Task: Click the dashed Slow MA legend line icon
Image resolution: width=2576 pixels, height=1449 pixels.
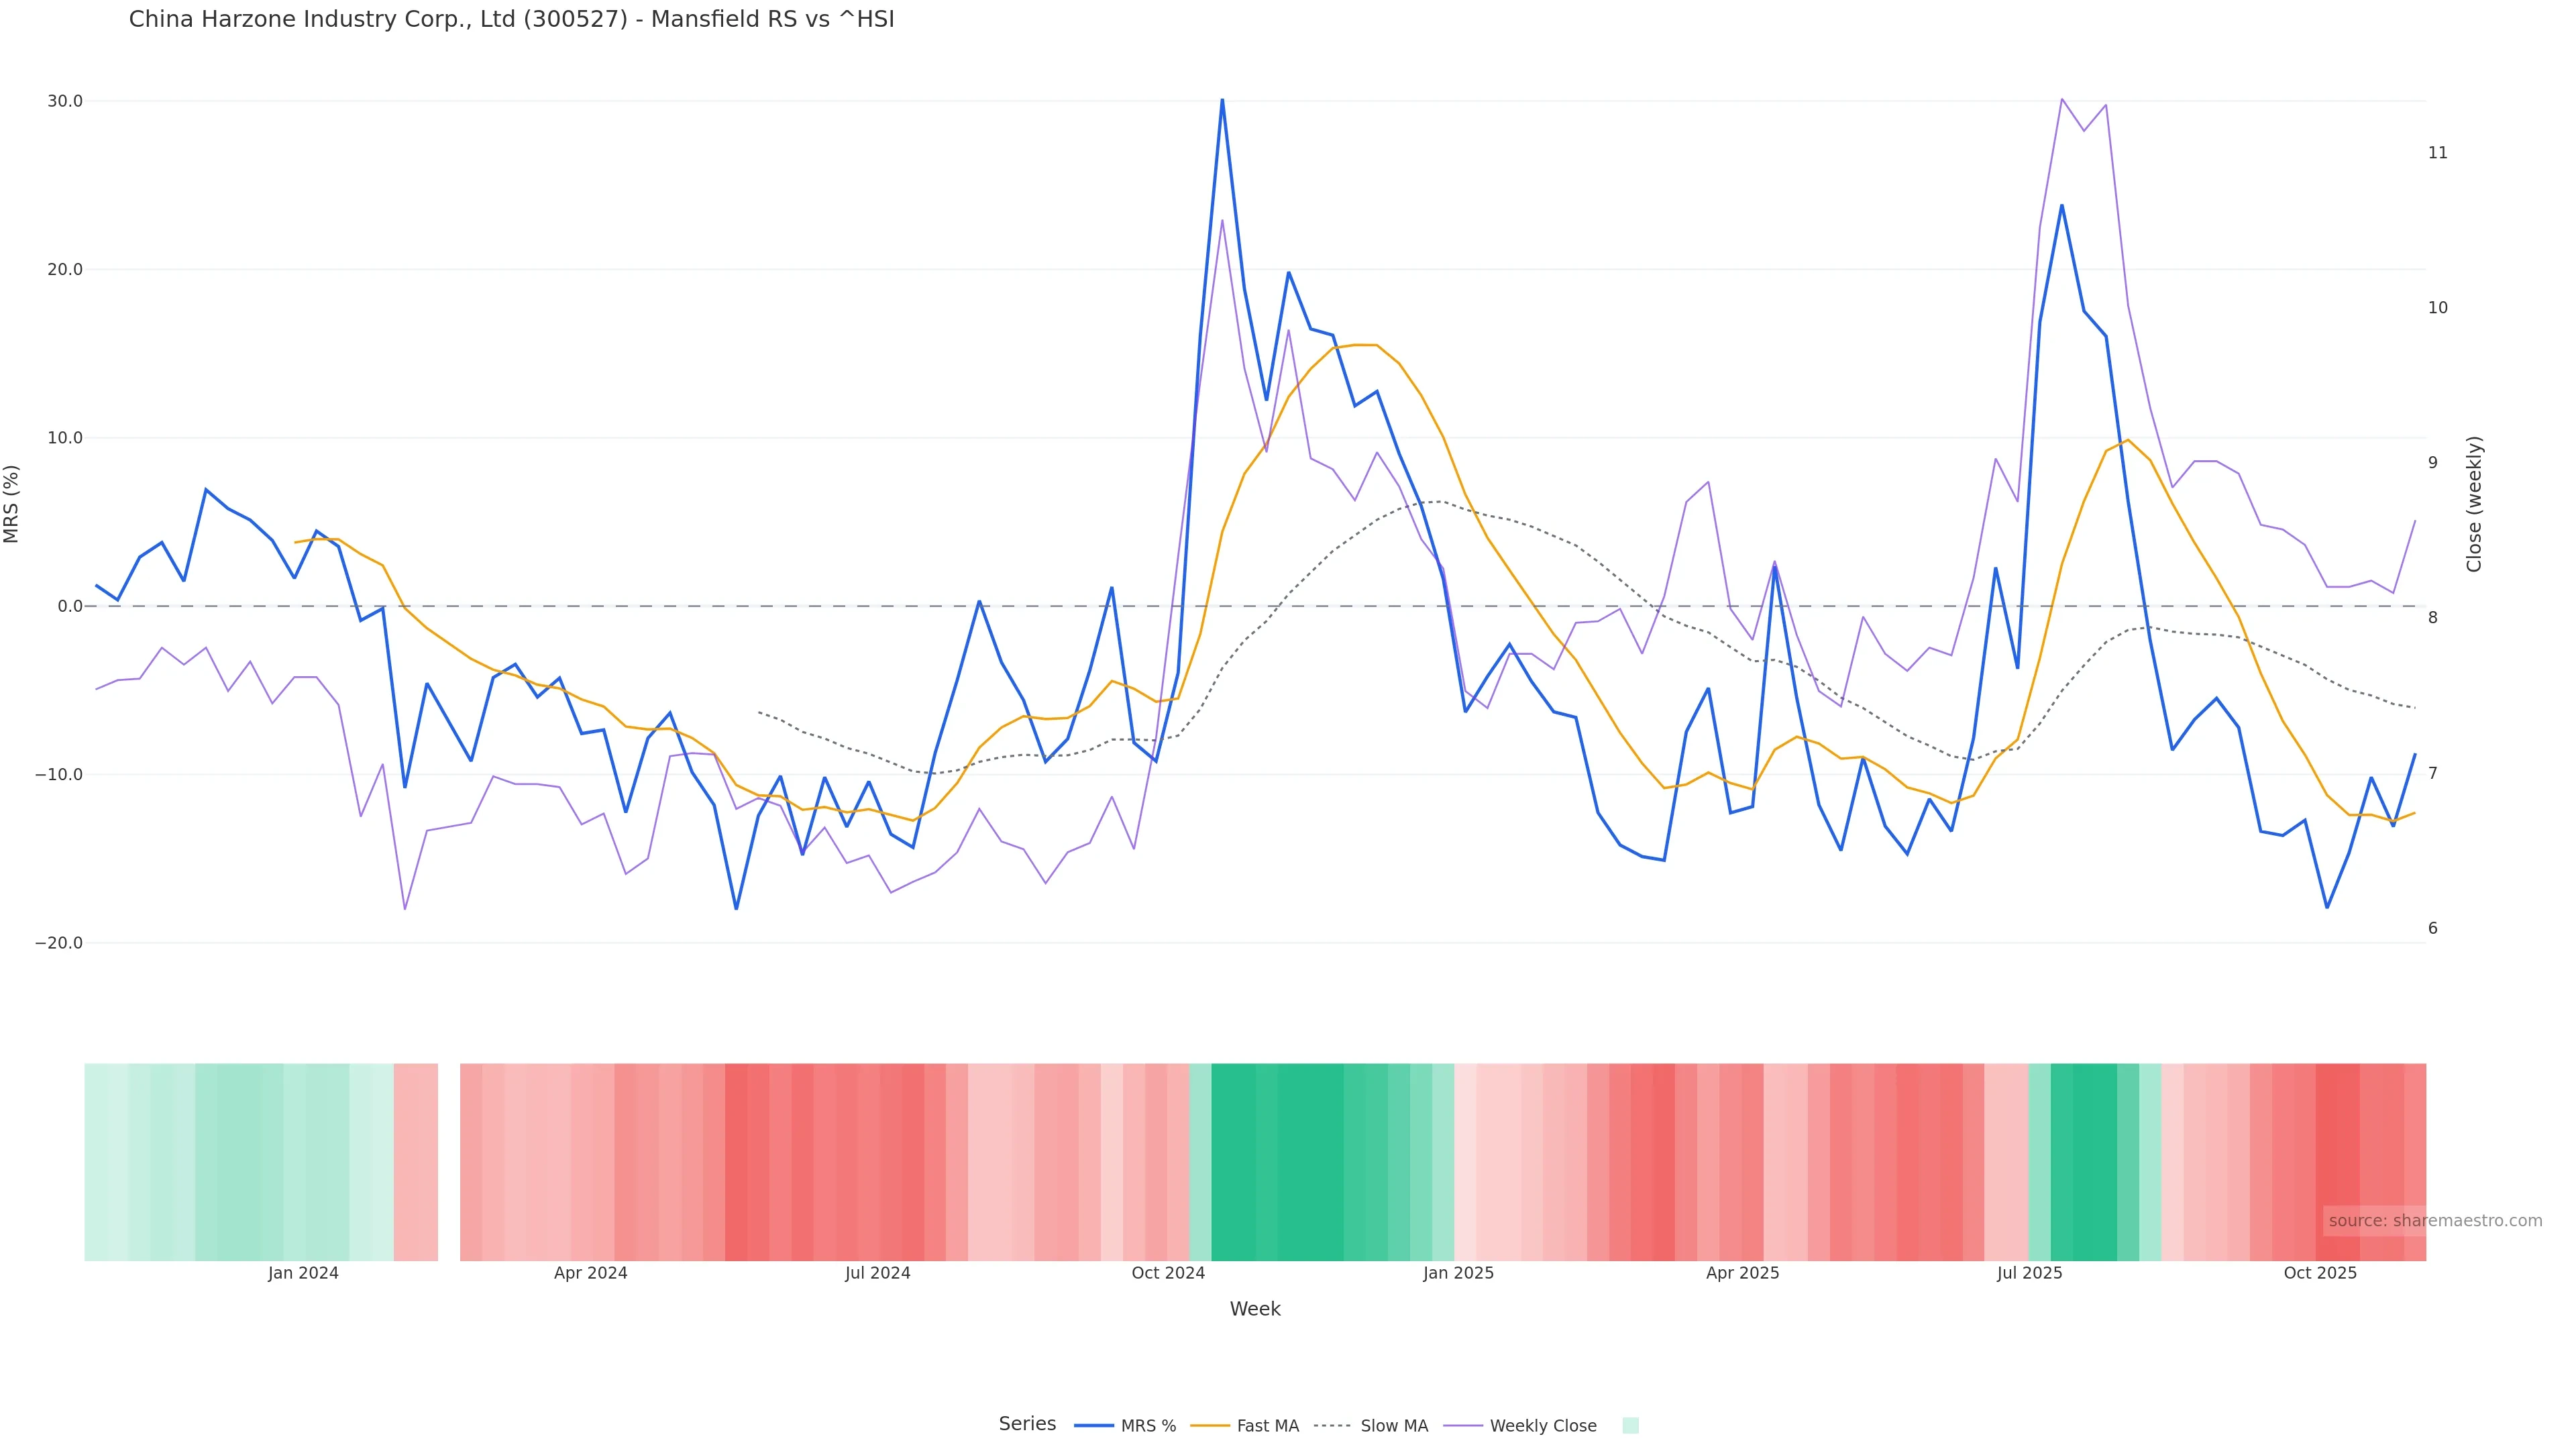Action: tap(1332, 1425)
